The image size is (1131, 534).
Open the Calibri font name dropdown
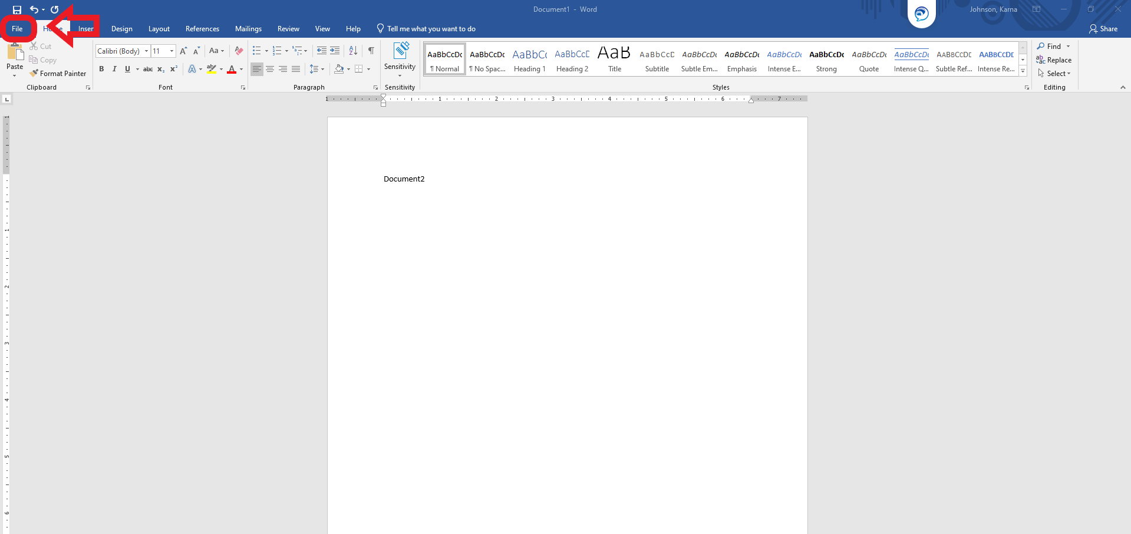click(x=146, y=51)
